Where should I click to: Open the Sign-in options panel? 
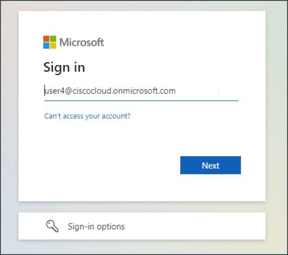click(x=142, y=226)
